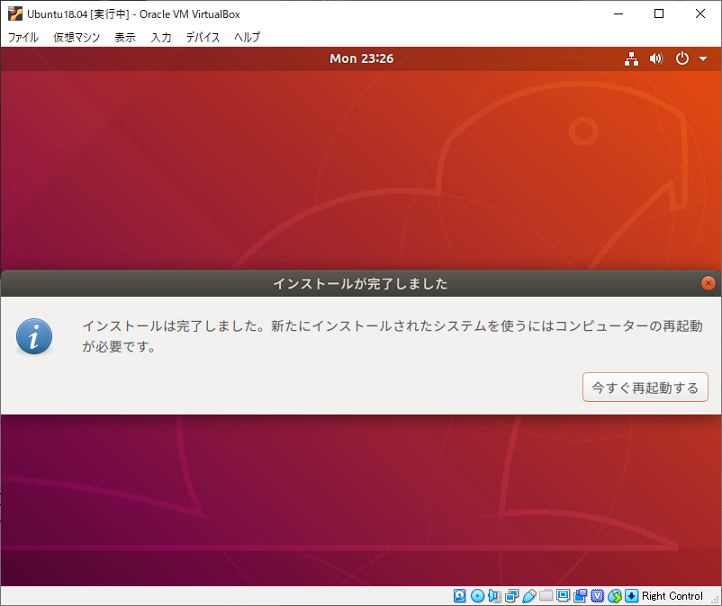Minimize the VirtualBox window
722x606 pixels.
(x=618, y=13)
